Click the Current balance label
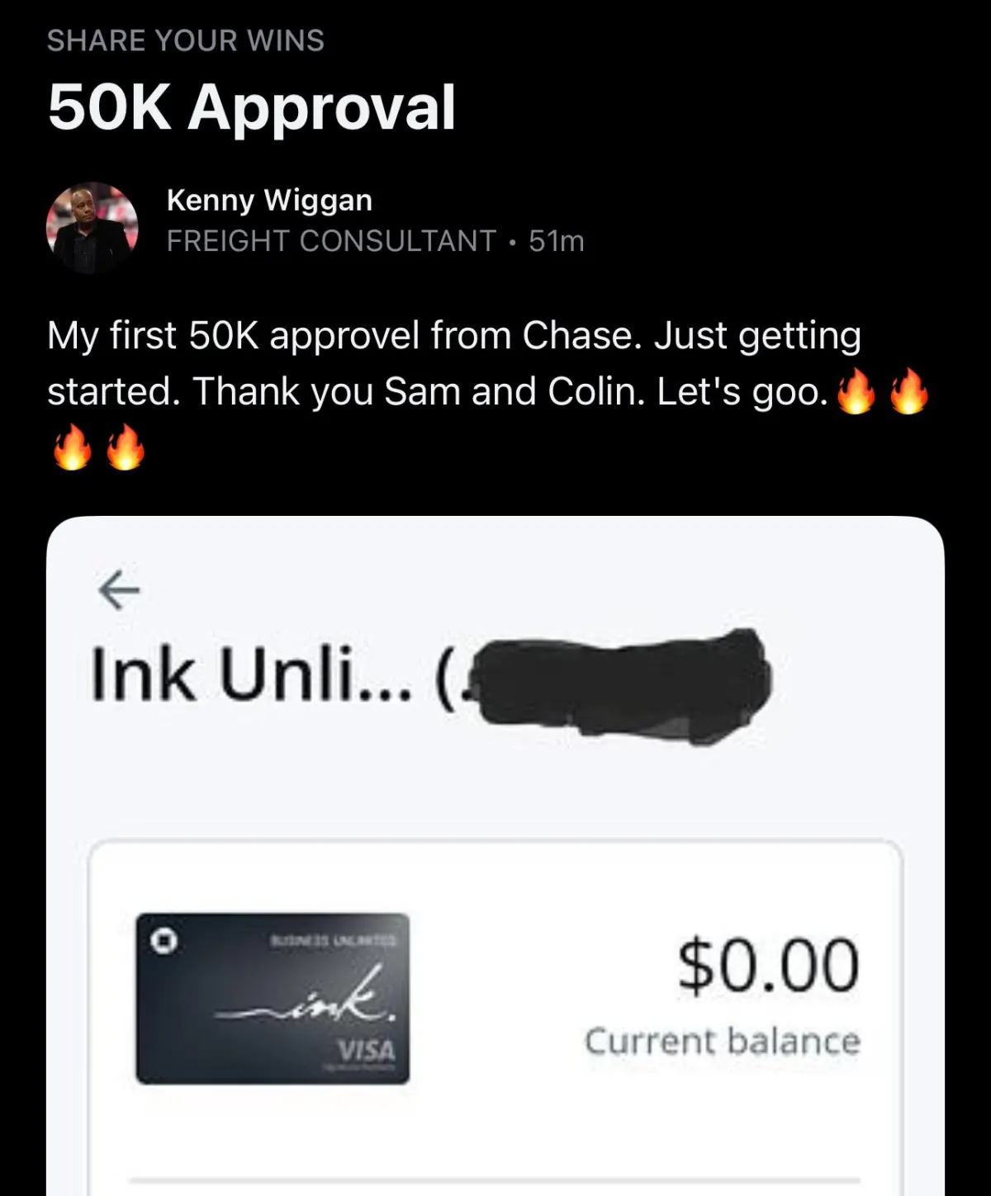Viewport: 991px width, 1196px height. tap(723, 1041)
